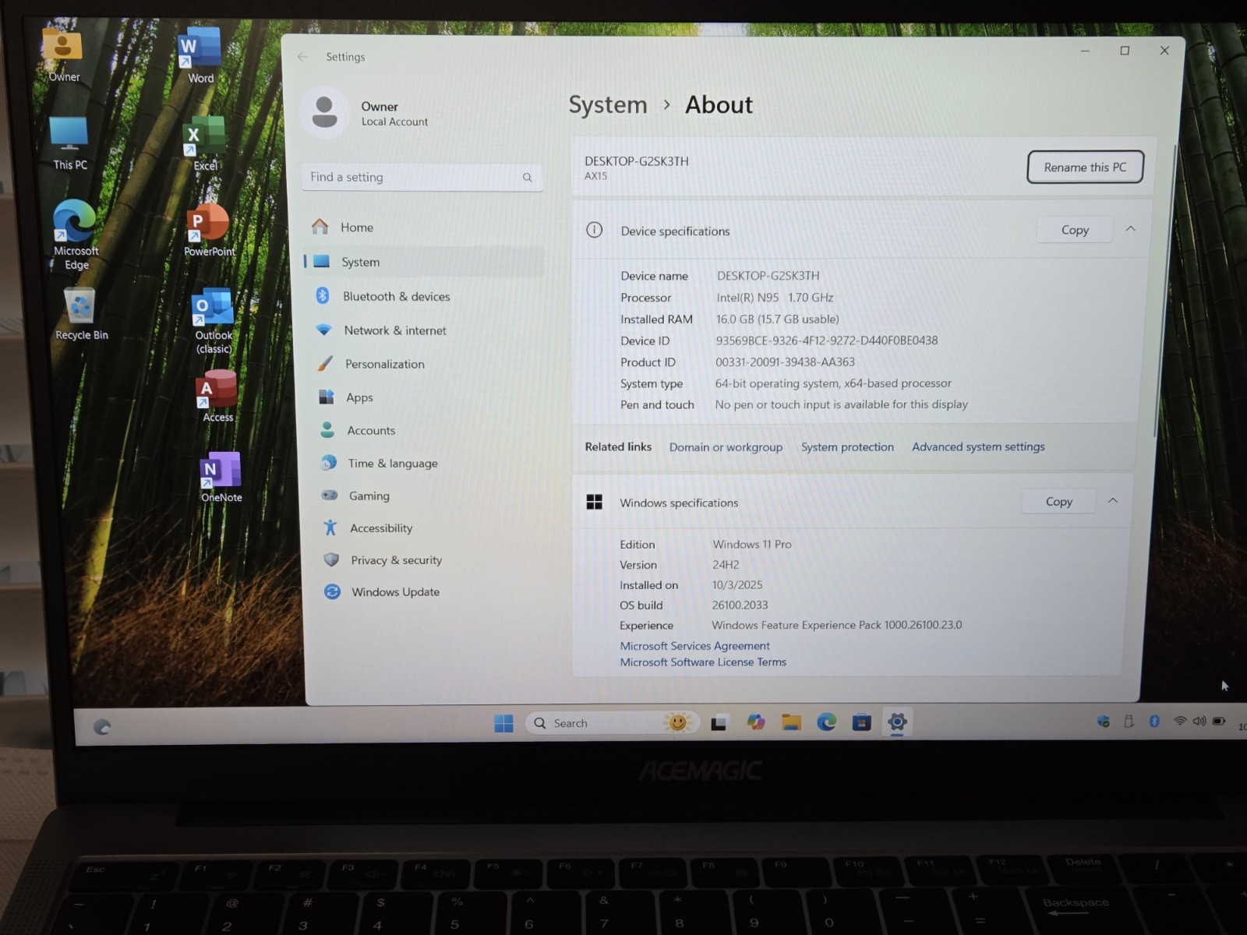This screenshot has height=935, width=1247.
Task: Click the Windows Security tray icon
Action: tap(1104, 722)
